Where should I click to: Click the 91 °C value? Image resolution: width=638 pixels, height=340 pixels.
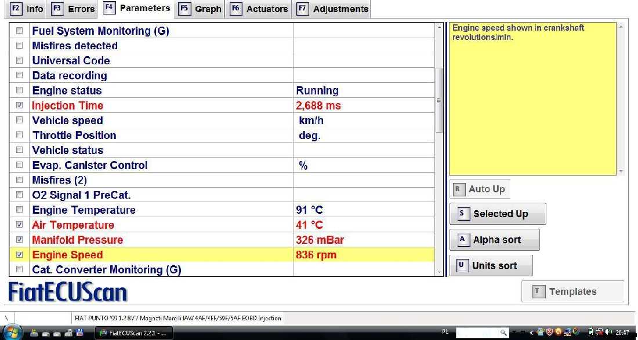309,210
